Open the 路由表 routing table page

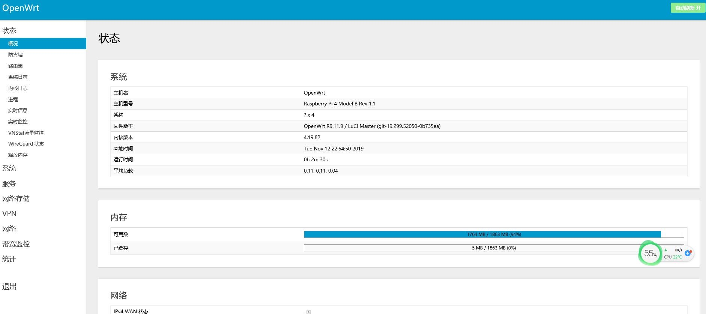coord(15,66)
